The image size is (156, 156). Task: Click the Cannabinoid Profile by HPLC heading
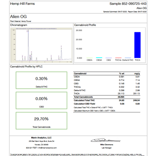(26, 67)
